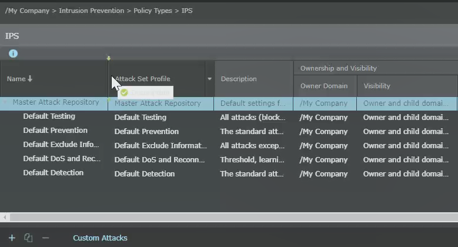This screenshot has height=247, width=458.
Task: Click the IPS panel title
Action: point(12,36)
